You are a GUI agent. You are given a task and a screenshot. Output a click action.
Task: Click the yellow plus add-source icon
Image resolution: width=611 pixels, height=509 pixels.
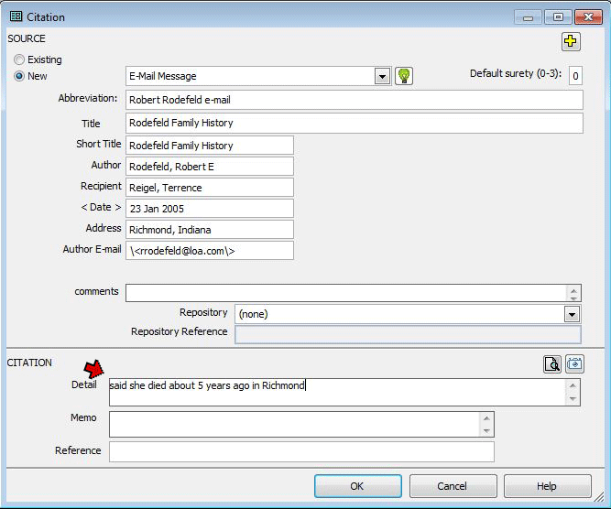(571, 41)
